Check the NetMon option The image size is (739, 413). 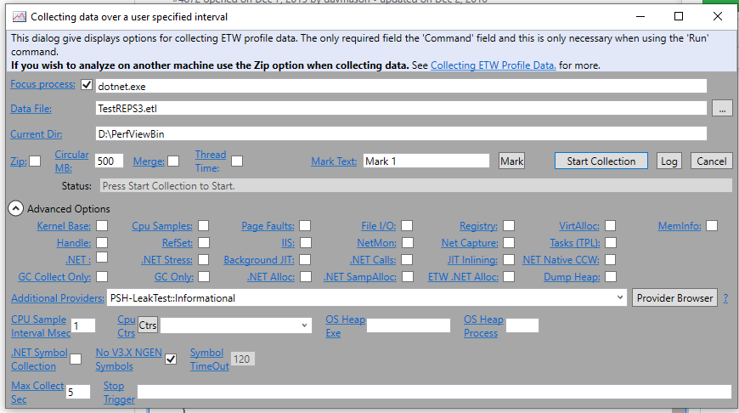coord(408,243)
